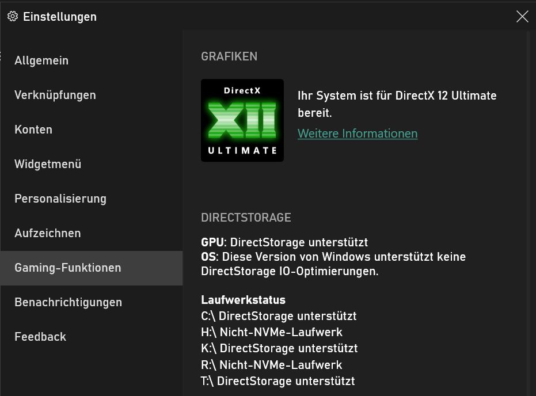Click the Weitere Informationen link
This screenshot has height=396, width=536.
(x=358, y=134)
